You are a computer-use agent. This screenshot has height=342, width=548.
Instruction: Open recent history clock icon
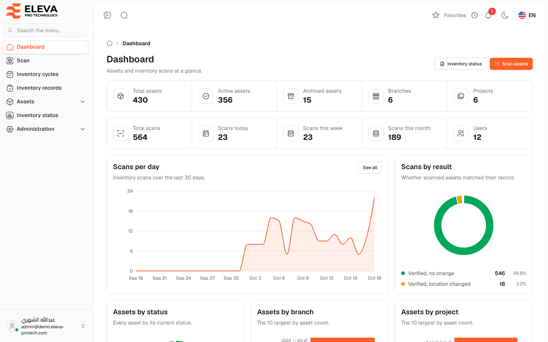tap(475, 15)
